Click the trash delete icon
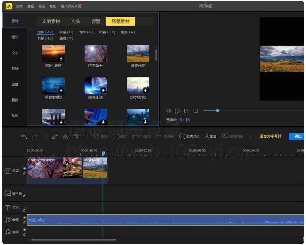The width and height of the screenshot is (306, 245). pyautogui.click(x=76, y=136)
